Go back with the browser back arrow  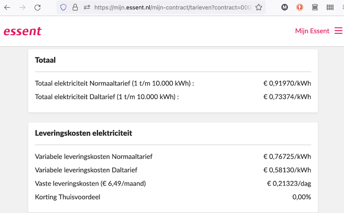tap(7, 7)
